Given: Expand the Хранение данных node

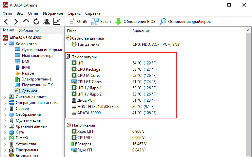Looking at the screenshot, I should [x=5, y=126].
